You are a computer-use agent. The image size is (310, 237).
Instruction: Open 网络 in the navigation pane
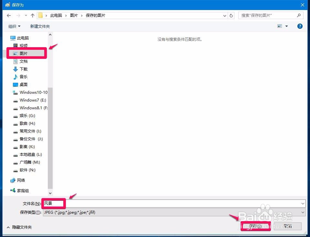pyautogui.click(x=21, y=180)
